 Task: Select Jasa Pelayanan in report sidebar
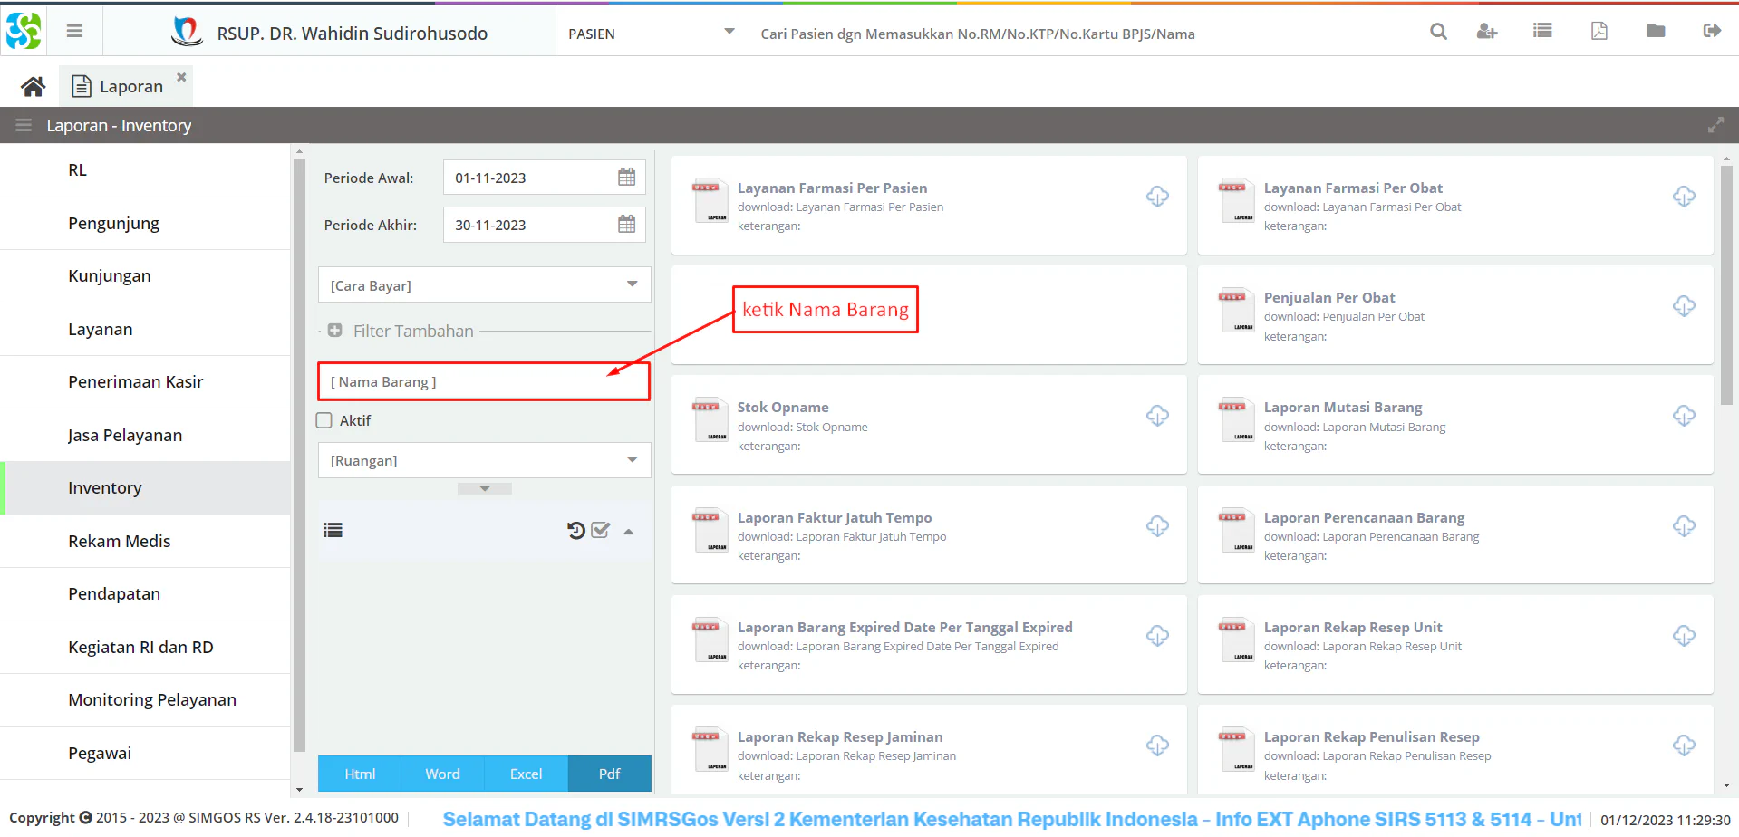tap(145, 436)
